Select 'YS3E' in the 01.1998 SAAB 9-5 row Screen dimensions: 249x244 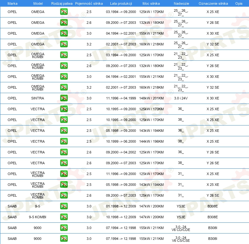click(x=181, y=206)
